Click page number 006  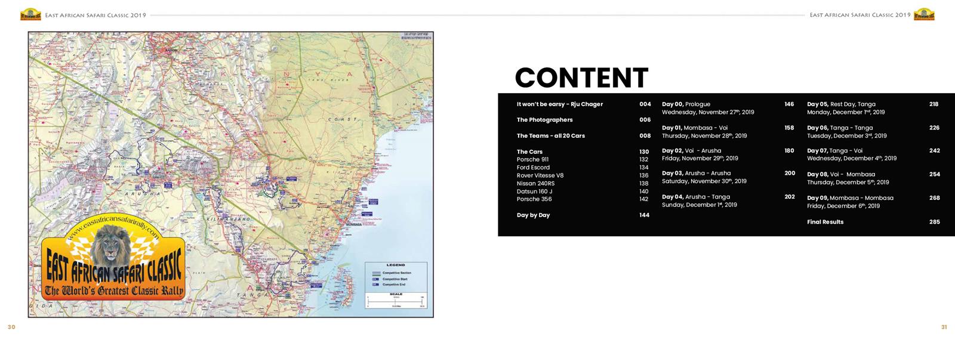pos(645,120)
